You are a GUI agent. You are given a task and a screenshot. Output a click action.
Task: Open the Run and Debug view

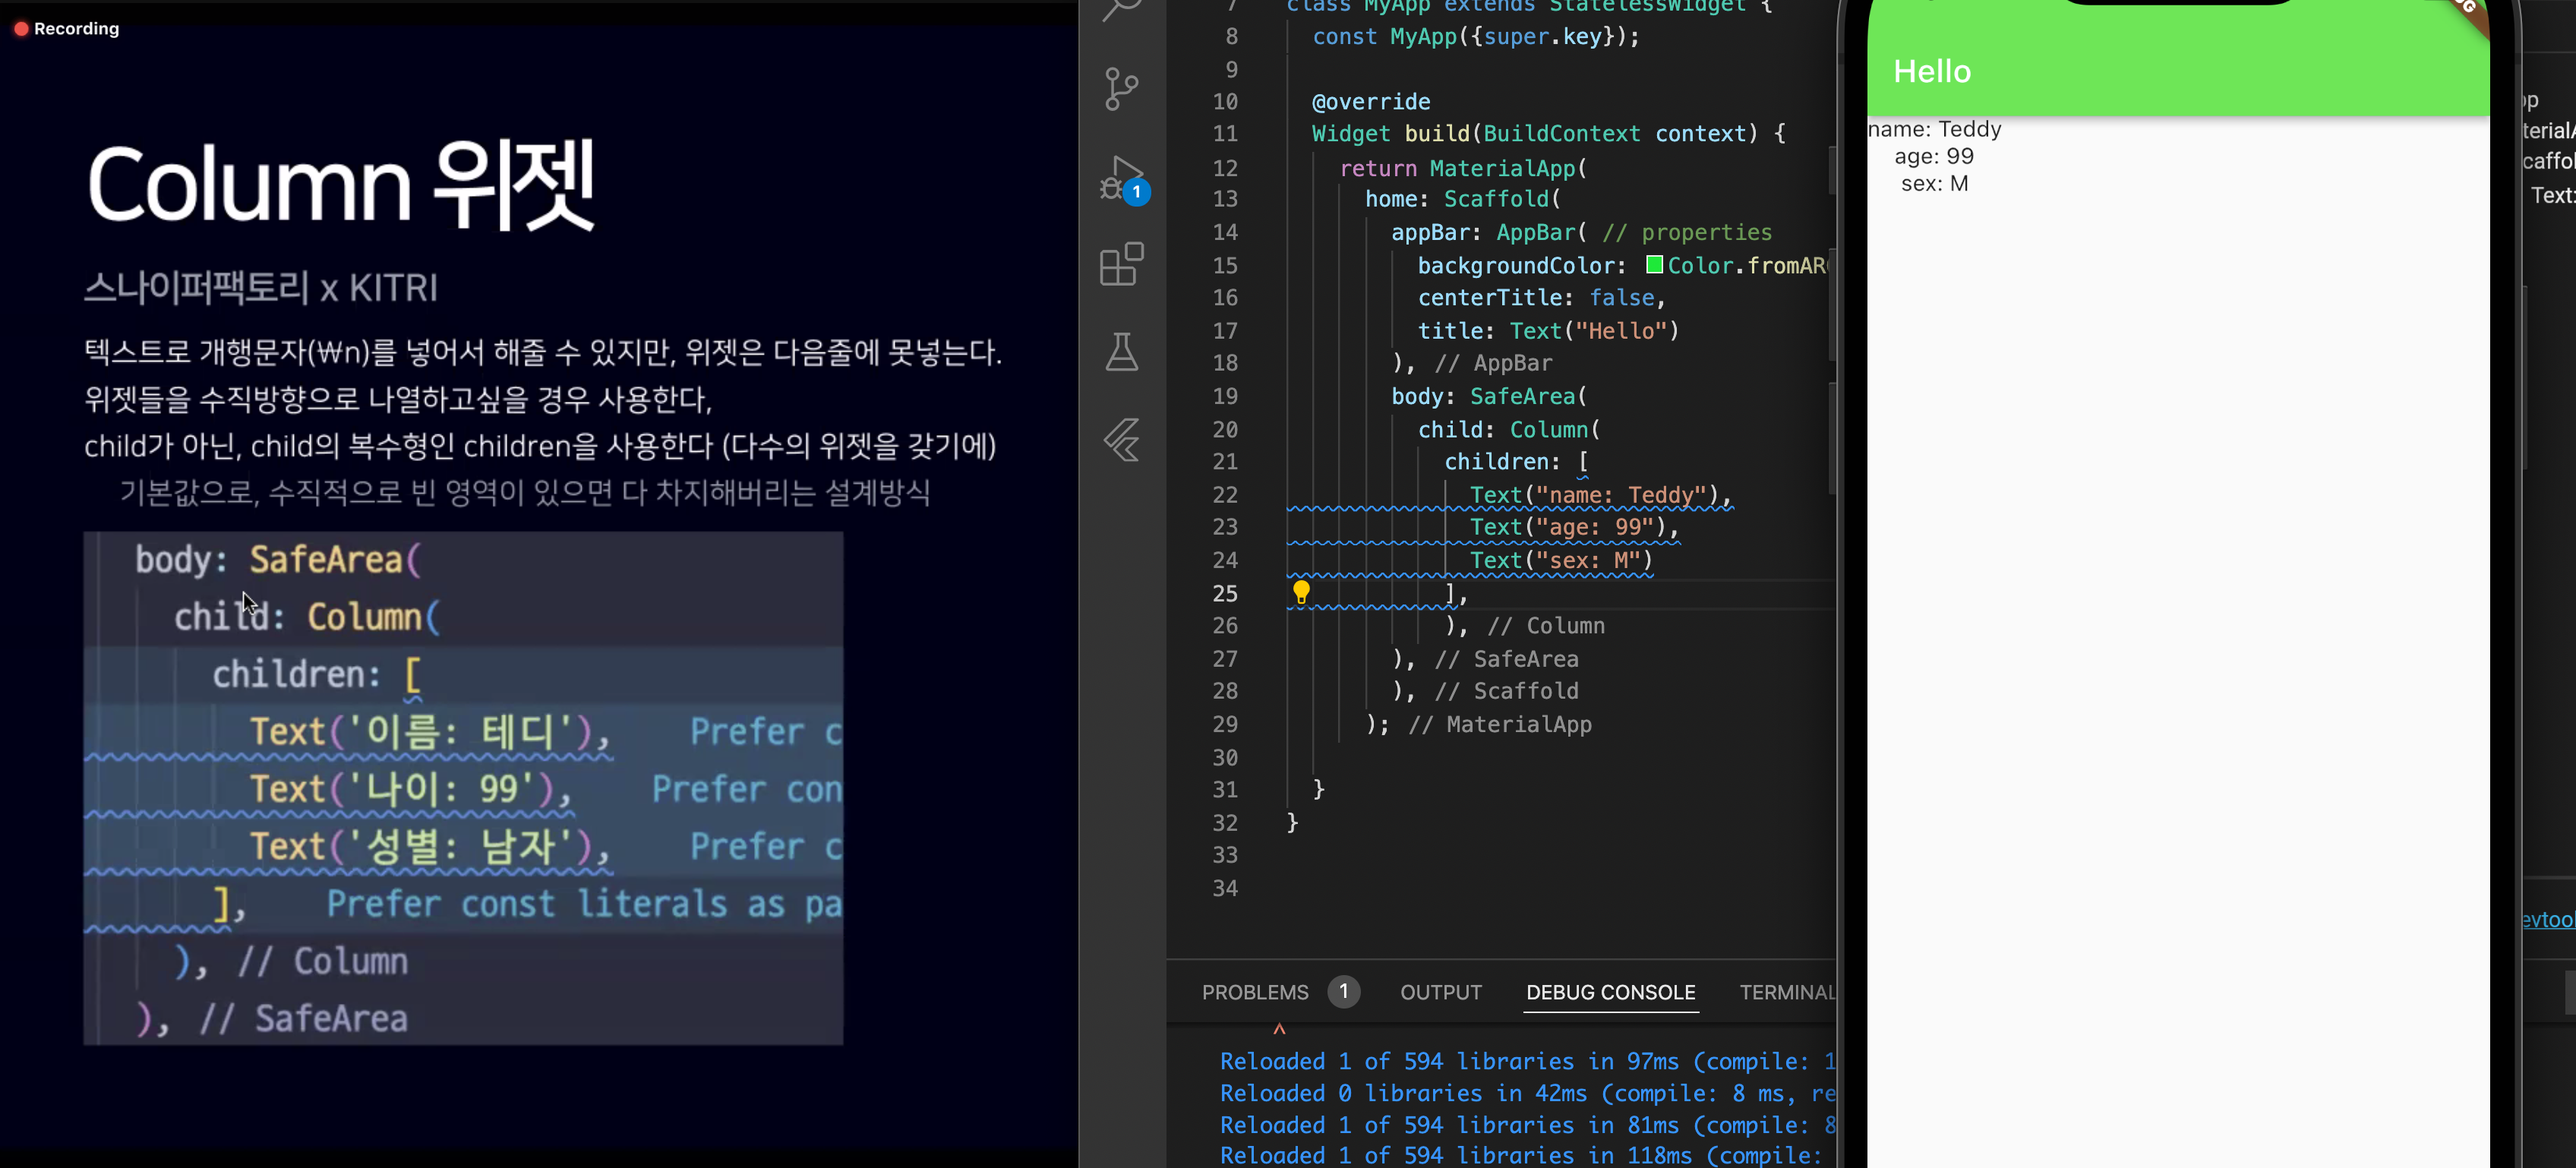click(1121, 178)
